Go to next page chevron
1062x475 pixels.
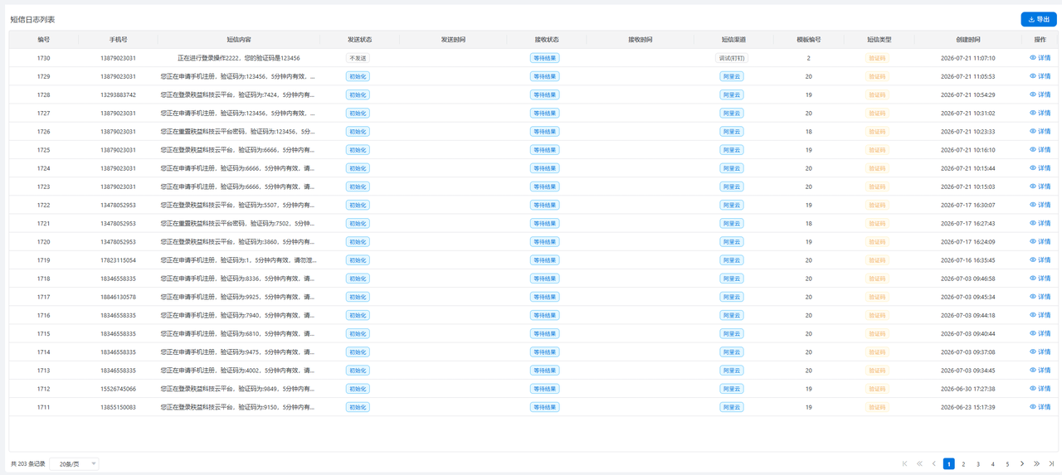(x=1022, y=464)
